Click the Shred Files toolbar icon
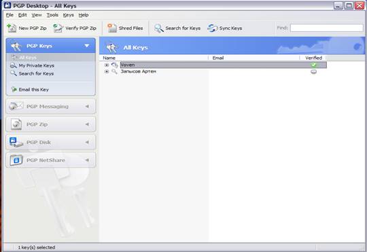 click(x=112, y=28)
